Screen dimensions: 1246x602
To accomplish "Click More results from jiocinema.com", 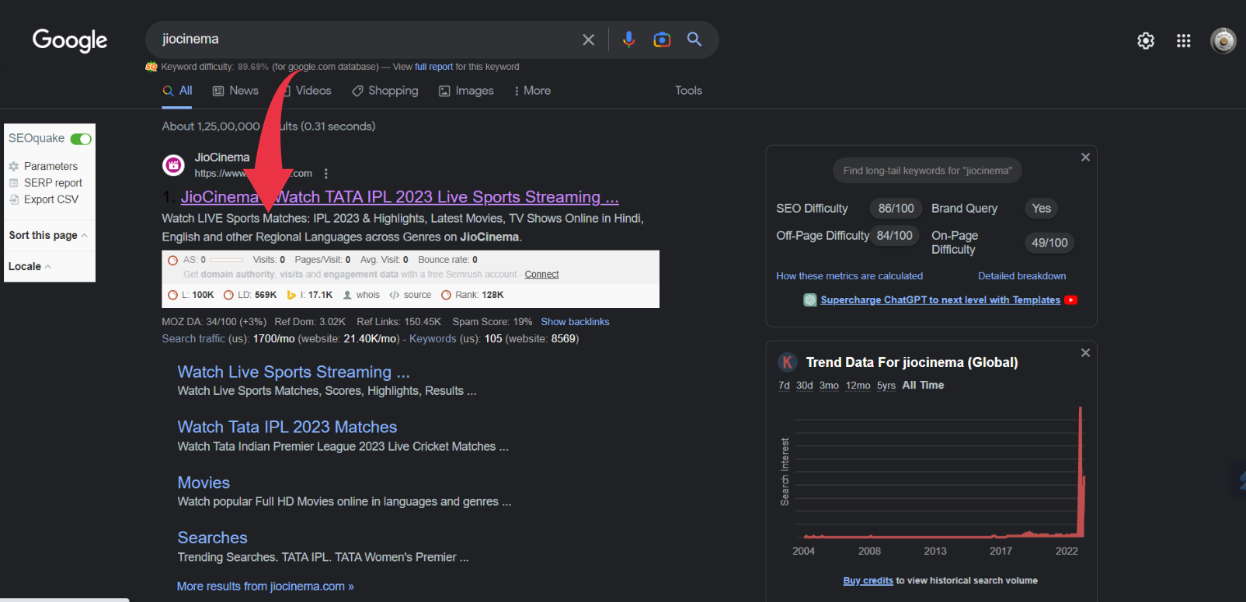I will point(265,586).
